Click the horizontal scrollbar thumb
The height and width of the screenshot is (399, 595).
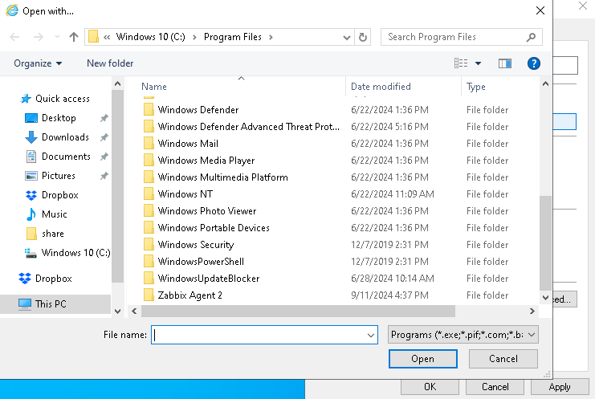(298, 311)
